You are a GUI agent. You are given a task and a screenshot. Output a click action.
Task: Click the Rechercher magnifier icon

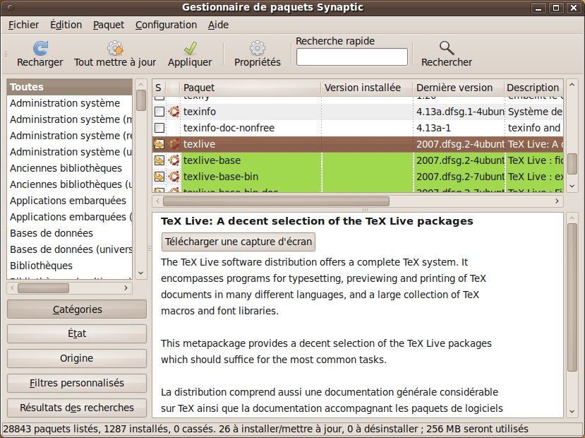click(446, 48)
